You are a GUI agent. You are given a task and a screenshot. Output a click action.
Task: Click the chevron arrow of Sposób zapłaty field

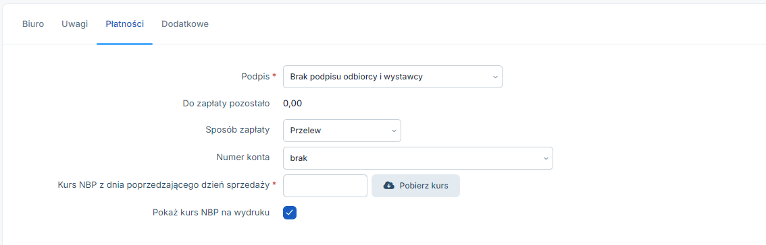click(393, 131)
